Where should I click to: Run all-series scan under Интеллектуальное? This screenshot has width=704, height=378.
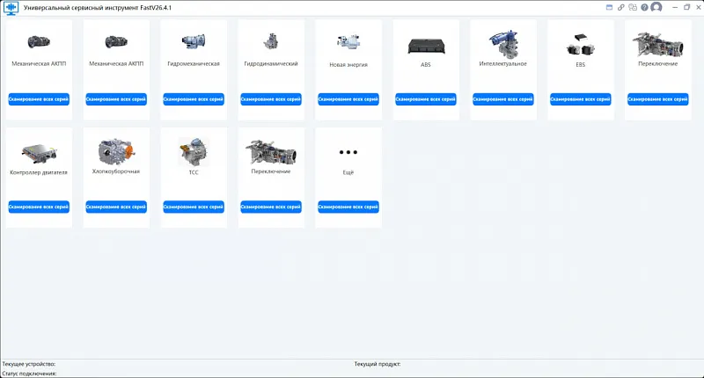tap(503, 99)
